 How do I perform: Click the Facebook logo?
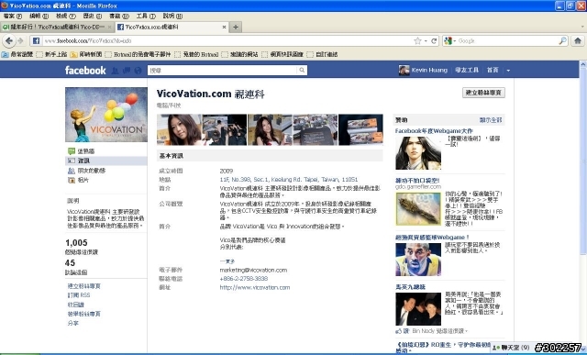(85, 70)
